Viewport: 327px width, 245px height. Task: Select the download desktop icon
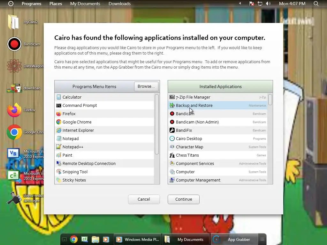23,88
